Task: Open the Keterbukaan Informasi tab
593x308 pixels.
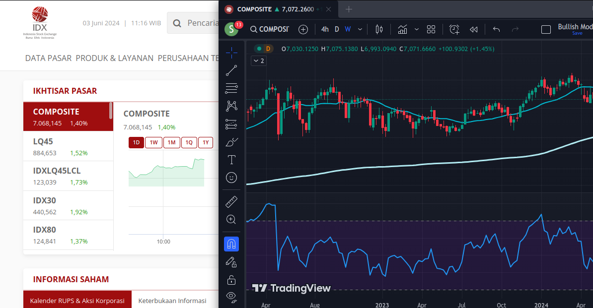Action: click(x=172, y=301)
